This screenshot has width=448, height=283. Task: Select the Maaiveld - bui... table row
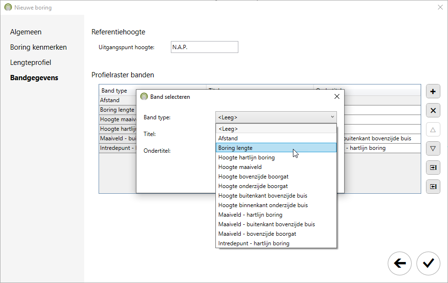point(117,138)
